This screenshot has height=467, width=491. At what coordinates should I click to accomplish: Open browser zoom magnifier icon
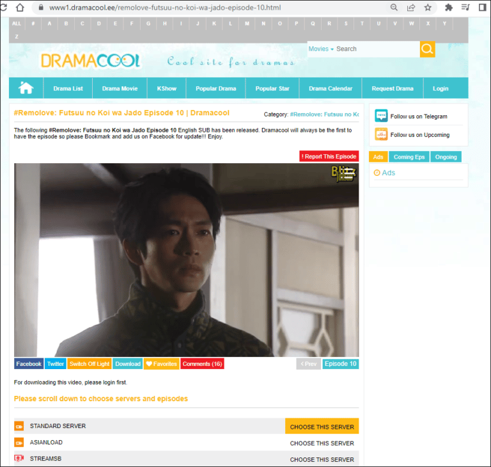pos(394,7)
